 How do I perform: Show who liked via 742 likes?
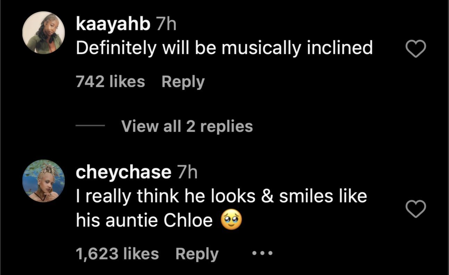pos(110,82)
